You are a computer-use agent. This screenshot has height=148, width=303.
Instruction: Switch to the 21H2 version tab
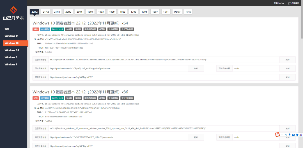point(45,12)
